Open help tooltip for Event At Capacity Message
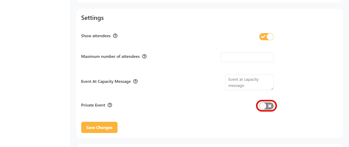 (135, 82)
